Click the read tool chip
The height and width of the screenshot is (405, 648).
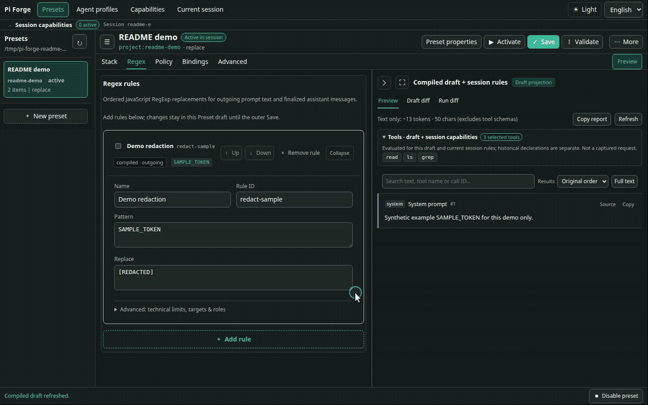pos(391,157)
